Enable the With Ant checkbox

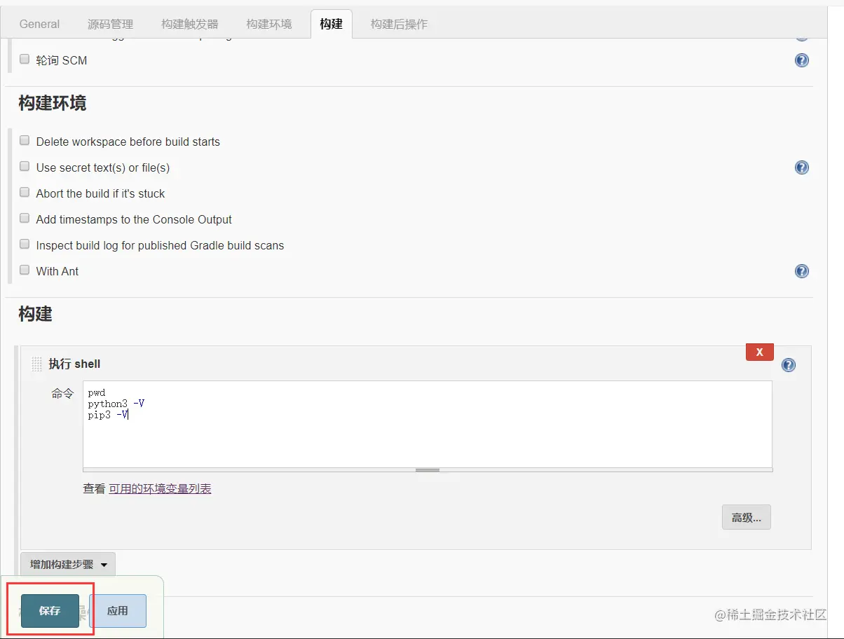tap(25, 270)
